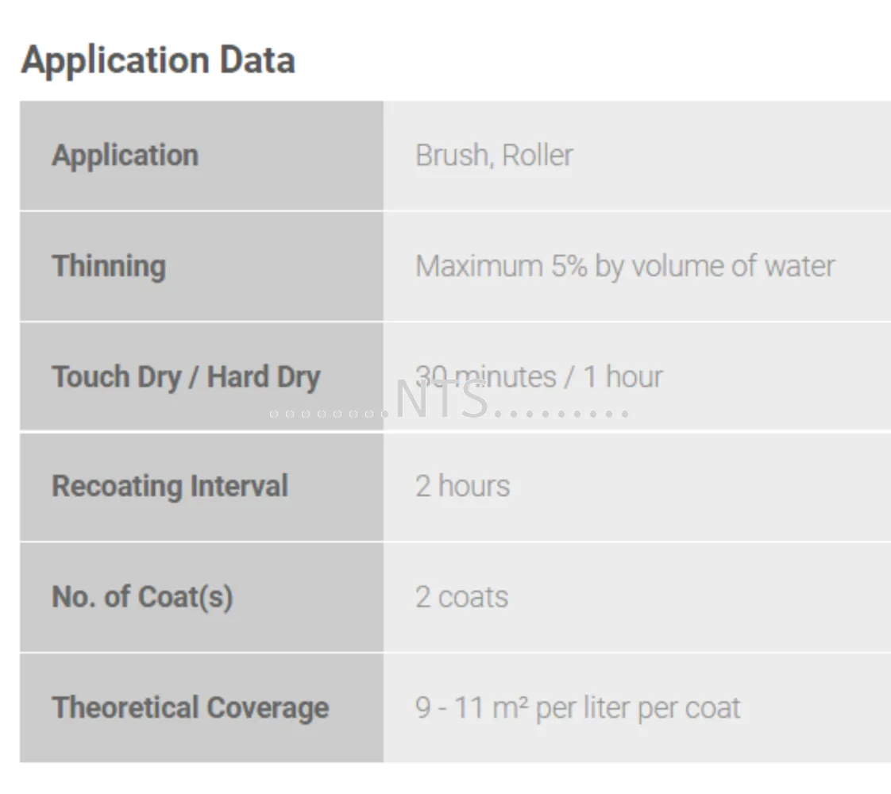Screen dimensions: 891x794
Task: Click the NTS watermark text
Action: (x=442, y=399)
